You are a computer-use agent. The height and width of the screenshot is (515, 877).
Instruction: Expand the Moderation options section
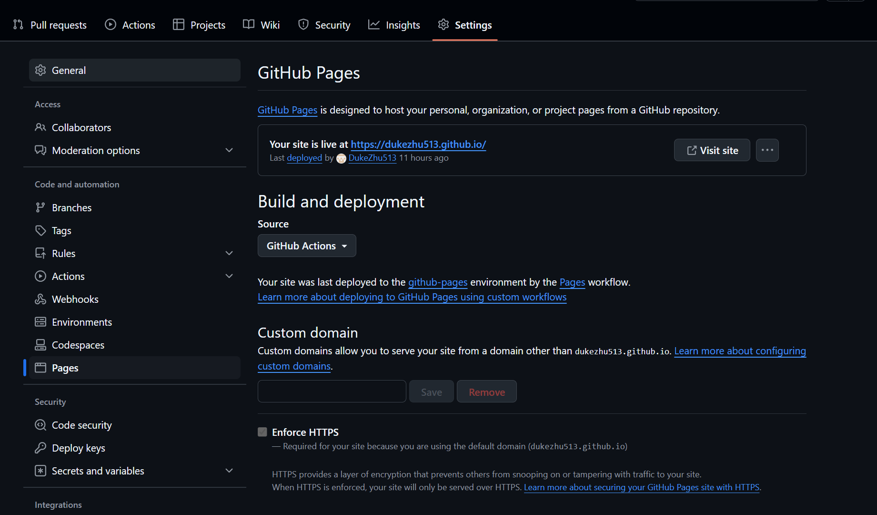229,150
